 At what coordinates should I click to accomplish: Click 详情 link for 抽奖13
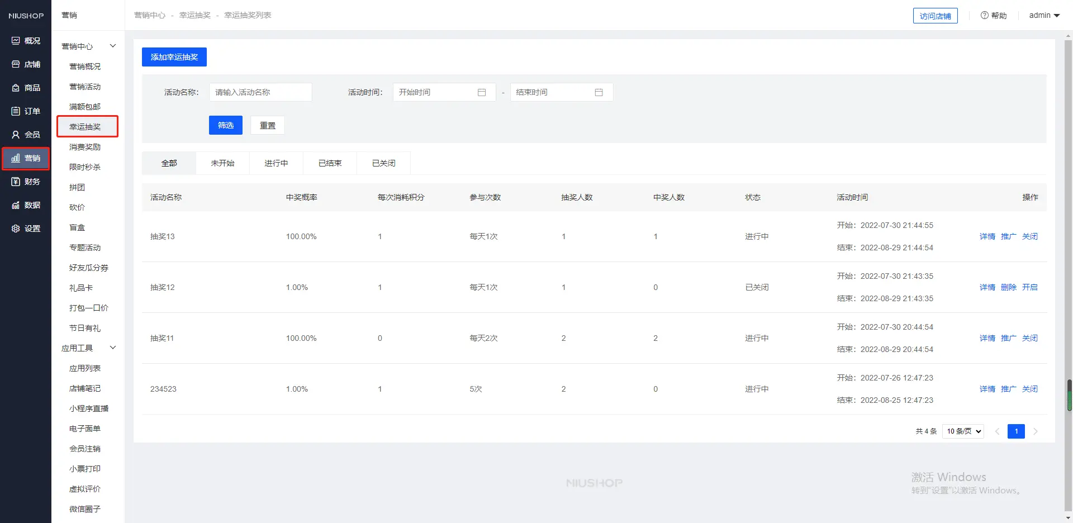[x=987, y=236]
